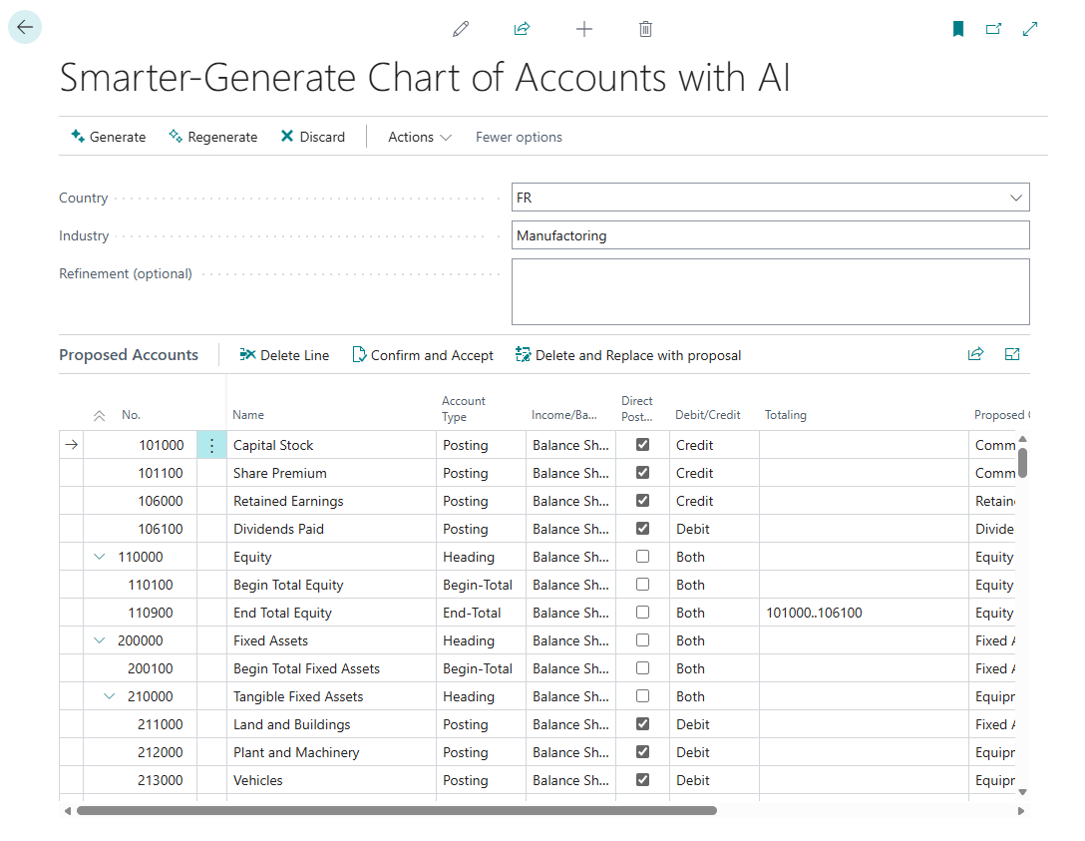Click the expand diagonal-arrows icon

(1030, 29)
